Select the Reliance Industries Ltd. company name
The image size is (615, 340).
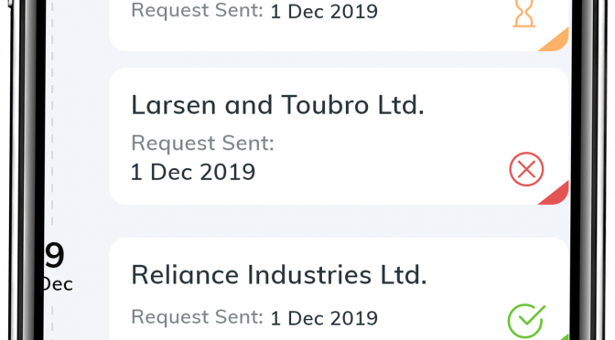tap(278, 274)
